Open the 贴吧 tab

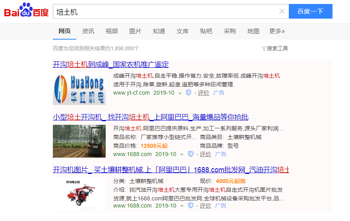click(206, 31)
